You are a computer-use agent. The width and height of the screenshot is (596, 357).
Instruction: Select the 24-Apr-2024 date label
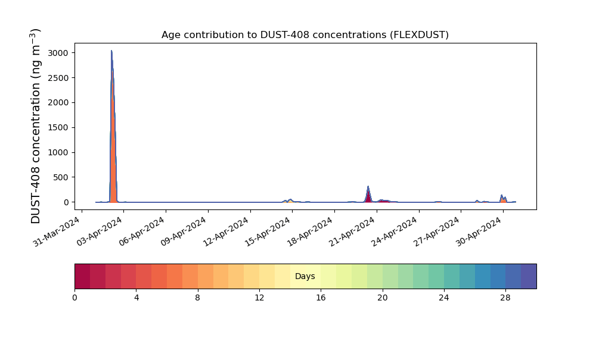click(x=395, y=231)
